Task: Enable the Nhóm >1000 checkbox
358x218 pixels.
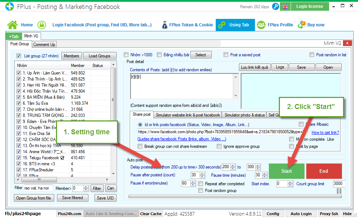Action: tap(126, 55)
